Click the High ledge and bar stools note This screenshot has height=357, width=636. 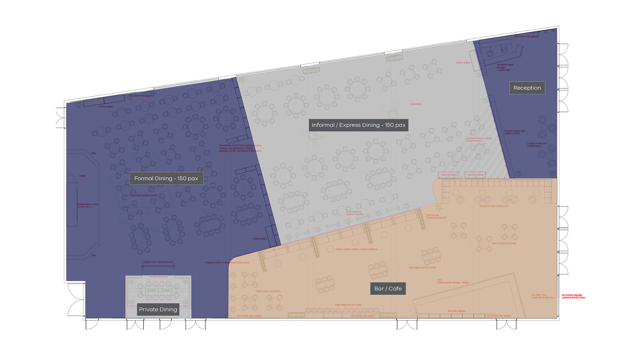[348, 305]
